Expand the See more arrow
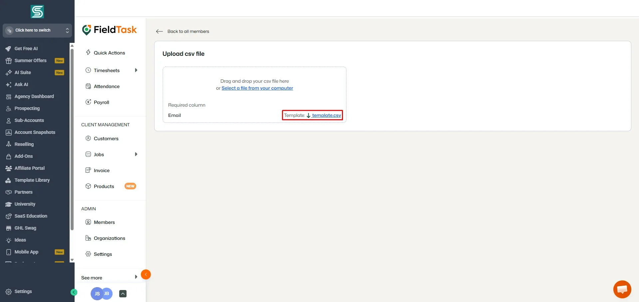 click(136, 277)
